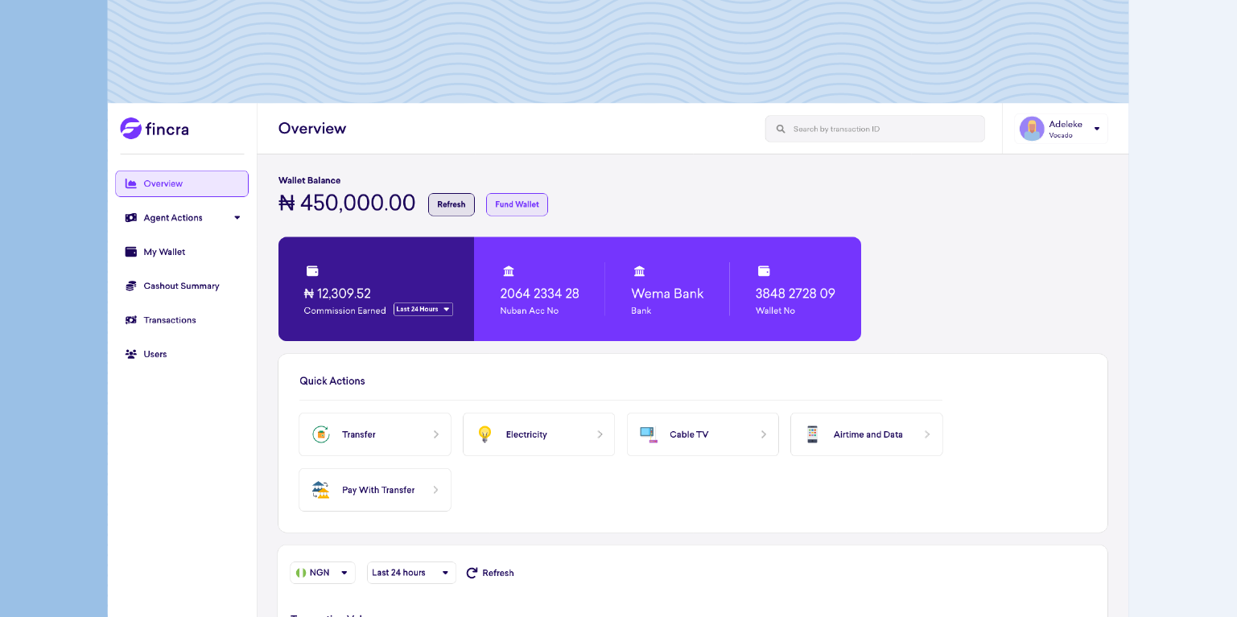Click the circular refresh arrow icon
Screen dimensions: 1237x617
point(472,573)
